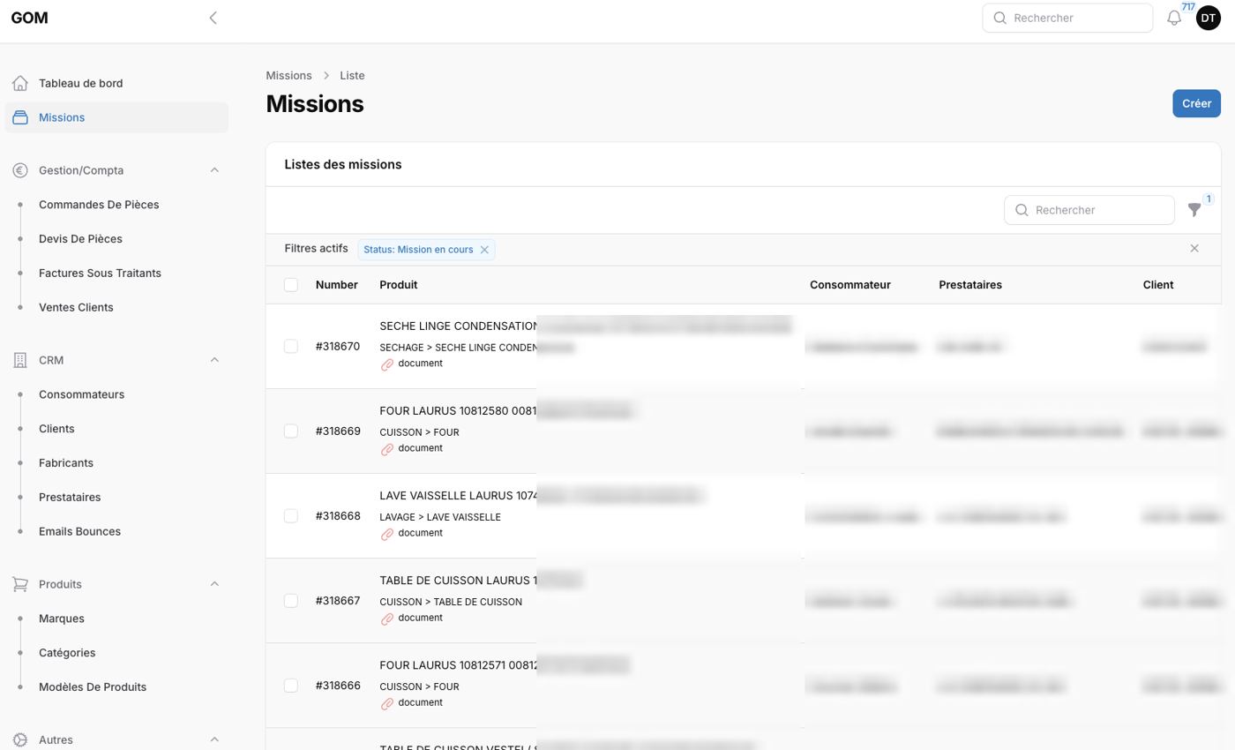This screenshot has width=1235, height=750.
Task: Click the Produits cart icon
Action: pos(20,584)
